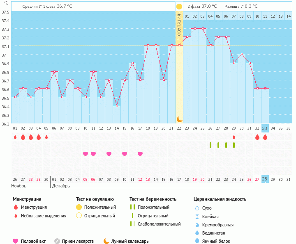
Task: Click the menstruation drop under cycle day 32
Action: 257,137
